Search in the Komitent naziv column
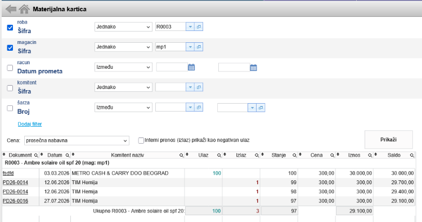Viewport: 422px width, 222px height. click(x=181, y=156)
